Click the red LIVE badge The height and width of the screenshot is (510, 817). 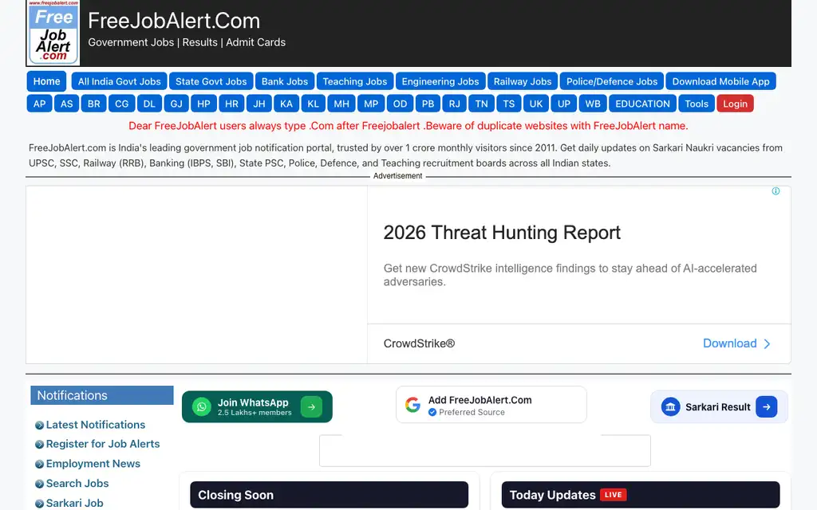click(x=614, y=495)
